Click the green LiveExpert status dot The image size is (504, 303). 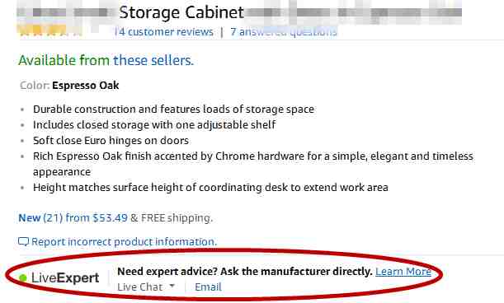pyautogui.click(x=23, y=278)
